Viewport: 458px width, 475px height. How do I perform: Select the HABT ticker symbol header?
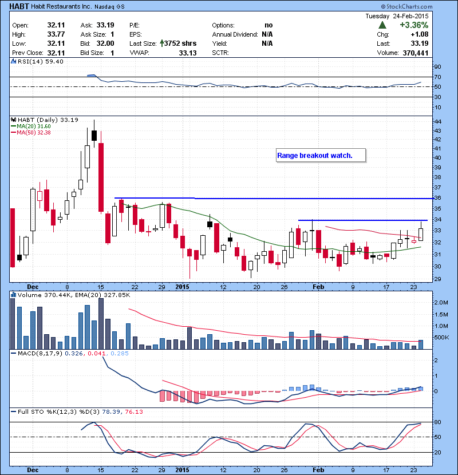click(x=19, y=6)
